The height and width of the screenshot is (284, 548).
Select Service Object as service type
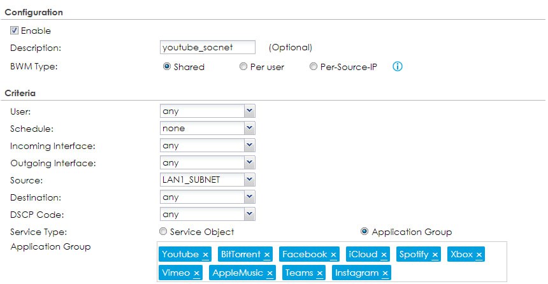coord(164,232)
